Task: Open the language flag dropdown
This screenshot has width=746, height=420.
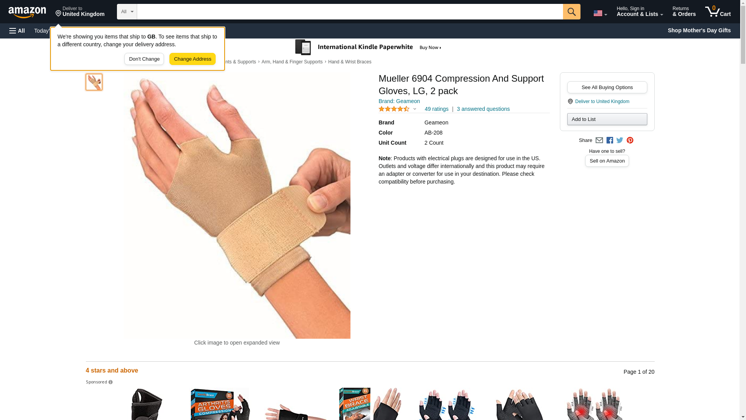Action: coord(600,13)
